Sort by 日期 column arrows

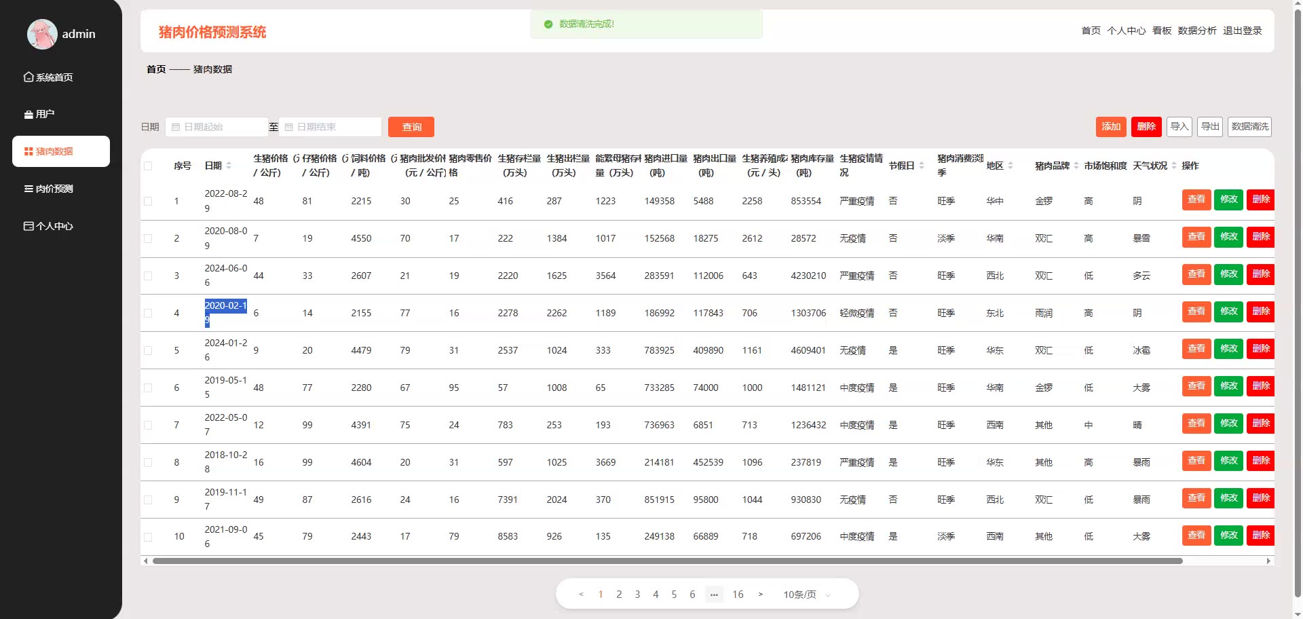tap(229, 166)
